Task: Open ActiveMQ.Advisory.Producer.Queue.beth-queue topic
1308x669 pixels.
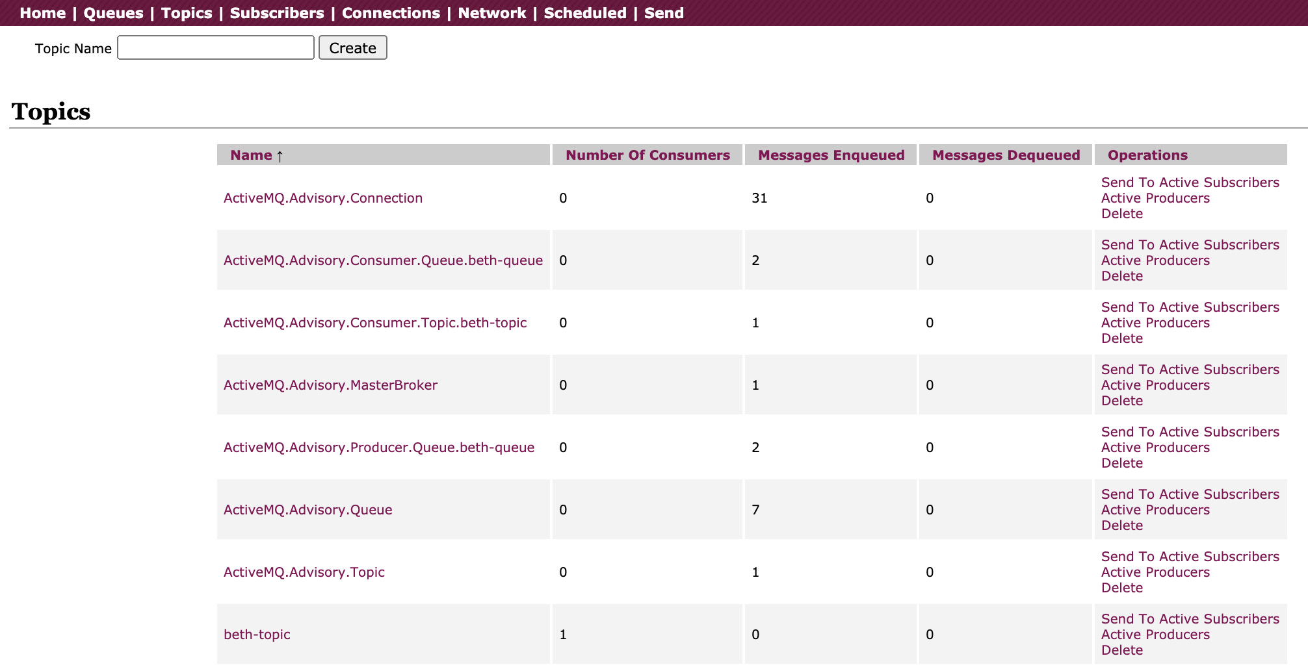Action: 379,448
